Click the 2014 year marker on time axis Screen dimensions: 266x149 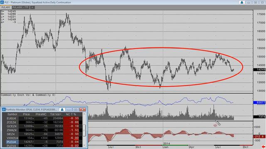[166, 144]
